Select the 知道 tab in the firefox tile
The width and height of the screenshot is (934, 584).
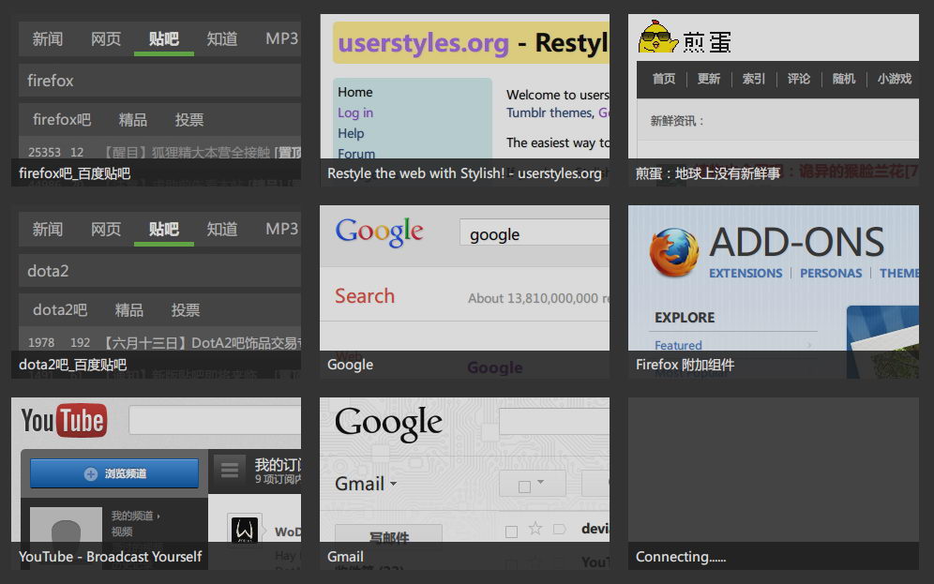tap(222, 39)
